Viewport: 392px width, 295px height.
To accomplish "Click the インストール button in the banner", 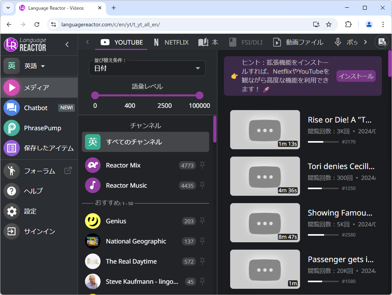I will [x=356, y=76].
